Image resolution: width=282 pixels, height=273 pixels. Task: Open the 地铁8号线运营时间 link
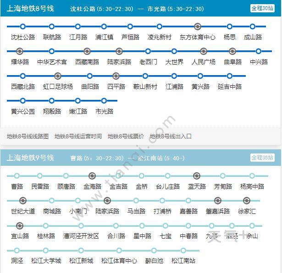(78, 136)
